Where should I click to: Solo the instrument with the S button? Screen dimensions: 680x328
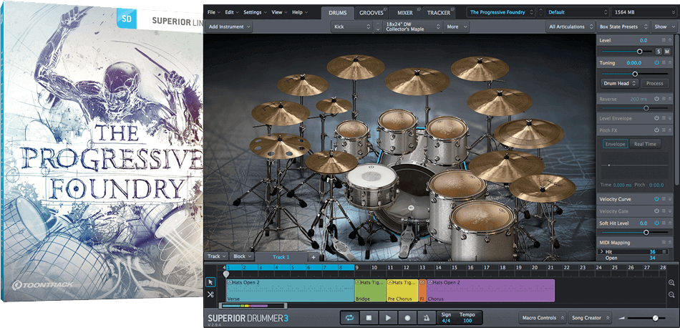[658, 52]
